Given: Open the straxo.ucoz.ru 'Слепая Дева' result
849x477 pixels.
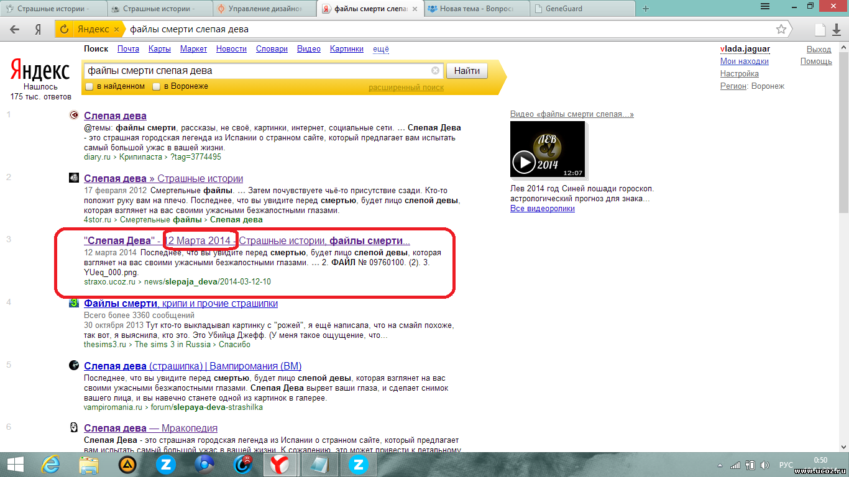Looking at the screenshot, I should (x=247, y=240).
